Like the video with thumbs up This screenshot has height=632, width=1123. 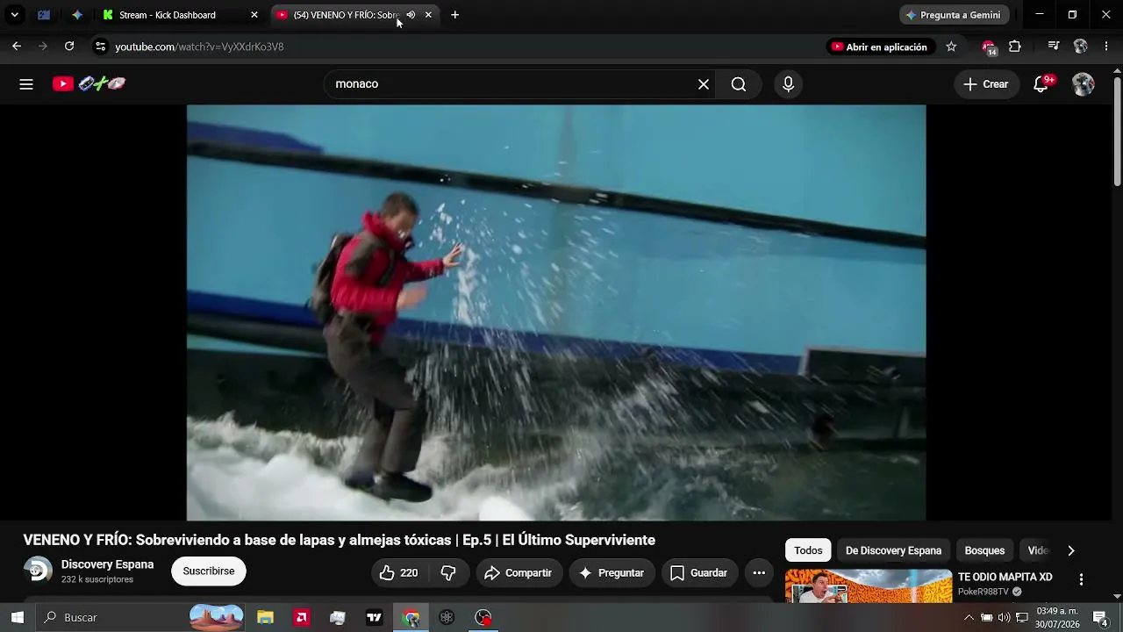tap(398, 573)
